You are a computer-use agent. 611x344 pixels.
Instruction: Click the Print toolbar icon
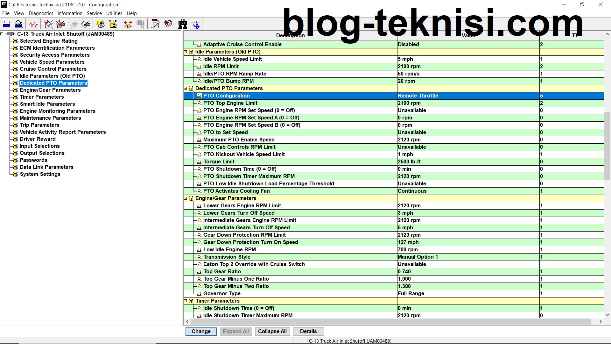[x=7, y=24]
